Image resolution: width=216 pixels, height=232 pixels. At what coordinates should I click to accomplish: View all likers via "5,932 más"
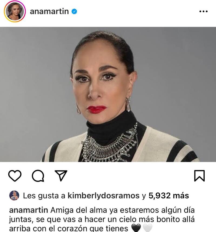coord(169,196)
